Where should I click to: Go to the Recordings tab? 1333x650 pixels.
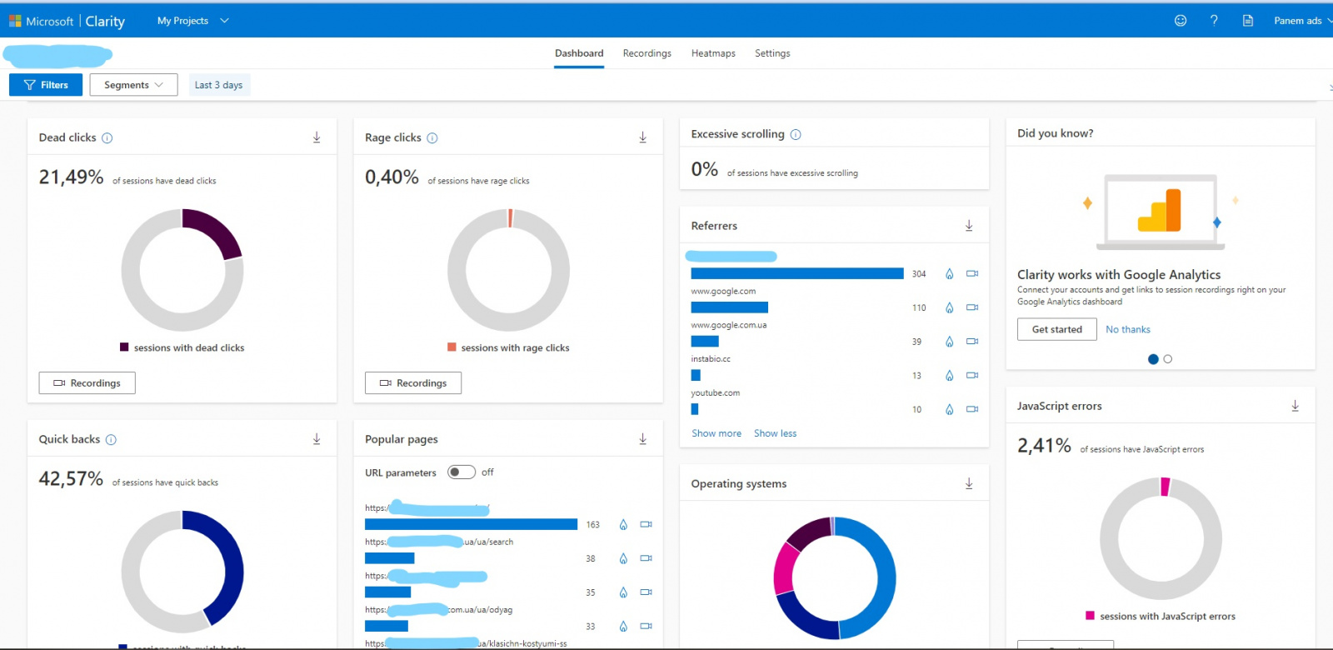pos(647,53)
